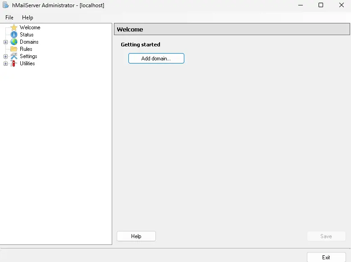Expand the Domains tree node
This screenshot has width=351, height=262.
coord(5,42)
